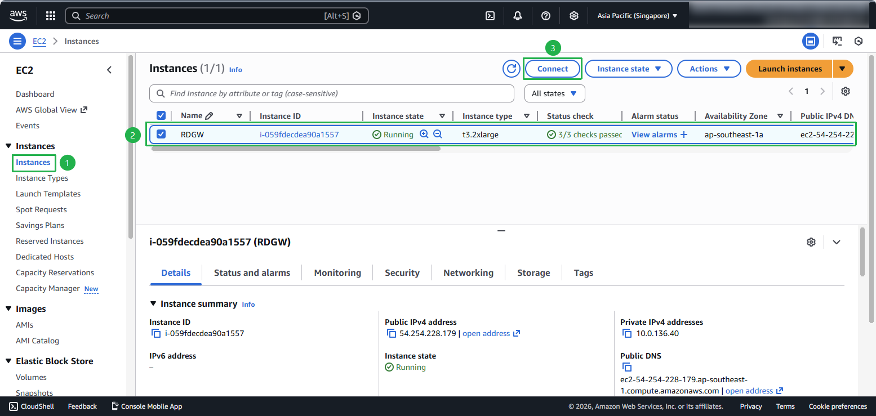The height and width of the screenshot is (416, 876).
Task: Click the help question mark icon
Action: [545, 16]
